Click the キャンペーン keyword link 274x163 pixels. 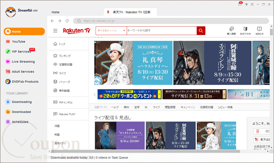(188, 107)
